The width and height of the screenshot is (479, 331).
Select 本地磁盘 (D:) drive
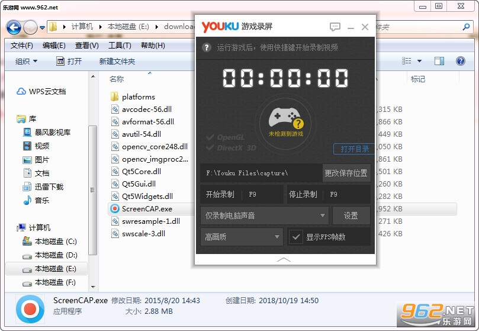(x=50, y=255)
